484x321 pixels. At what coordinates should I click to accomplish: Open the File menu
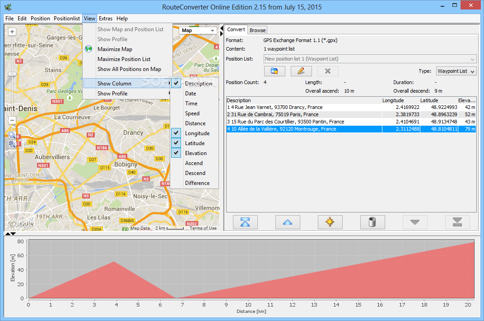(x=9, y=19)
